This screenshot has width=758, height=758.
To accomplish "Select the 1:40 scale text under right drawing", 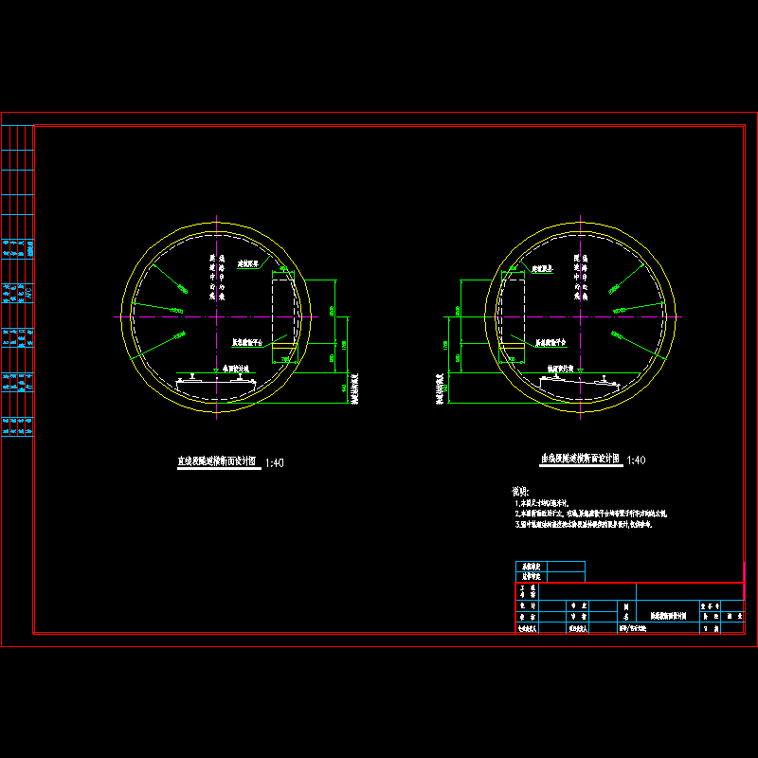I will 637,460.
